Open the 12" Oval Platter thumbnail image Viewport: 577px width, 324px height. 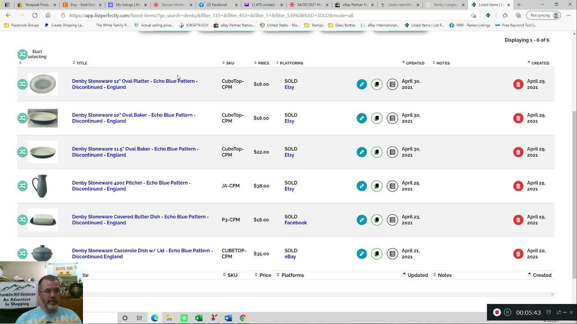click(x=43, y=84)
